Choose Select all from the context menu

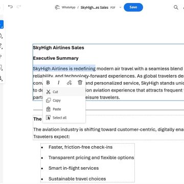click(x=64, y=118)
